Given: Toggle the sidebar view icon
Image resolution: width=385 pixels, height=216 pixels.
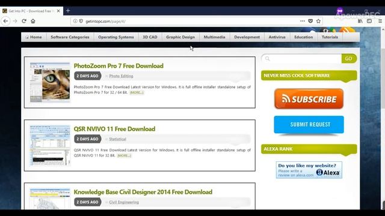Looking at the screenshot, I should [x=369, y=21].
